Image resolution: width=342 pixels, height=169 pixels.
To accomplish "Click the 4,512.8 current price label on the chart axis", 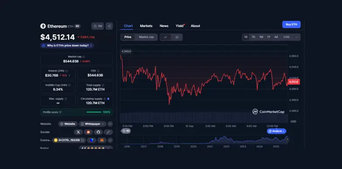I will [x=294, y=82].
